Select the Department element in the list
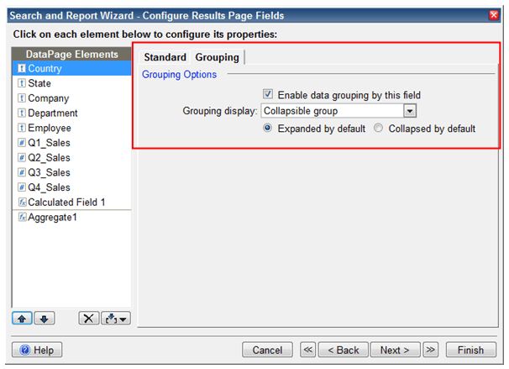 71,113
